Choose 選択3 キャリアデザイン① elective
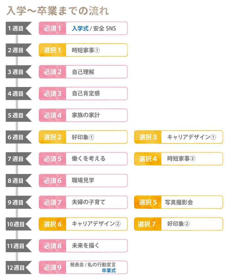 178,137
